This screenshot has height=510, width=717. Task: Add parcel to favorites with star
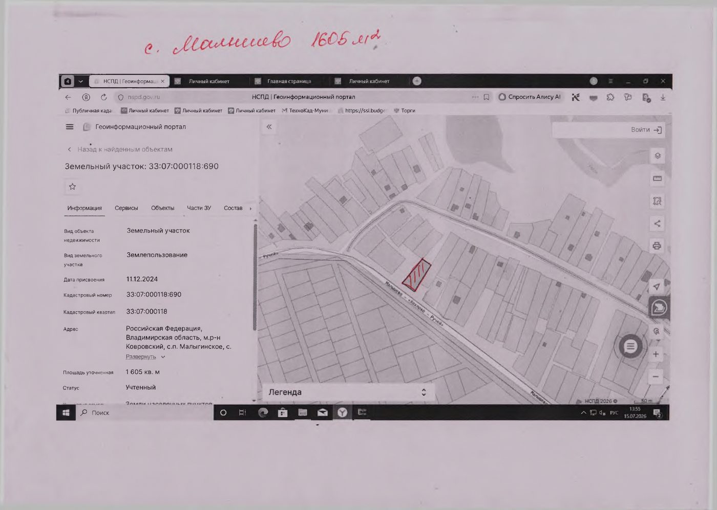[73, 187]
